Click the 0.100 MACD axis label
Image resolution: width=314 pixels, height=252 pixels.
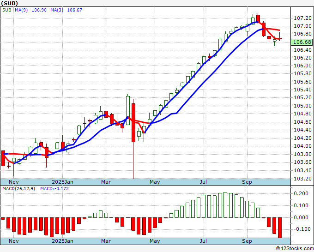pyautogui.click(x=301, y=205)
